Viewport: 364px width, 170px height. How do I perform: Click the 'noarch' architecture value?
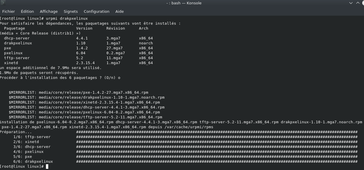click(x=146, y=43)
